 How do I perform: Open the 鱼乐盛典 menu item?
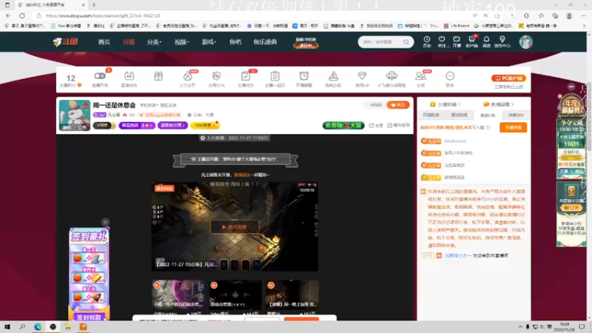click(x=265, y=42)
